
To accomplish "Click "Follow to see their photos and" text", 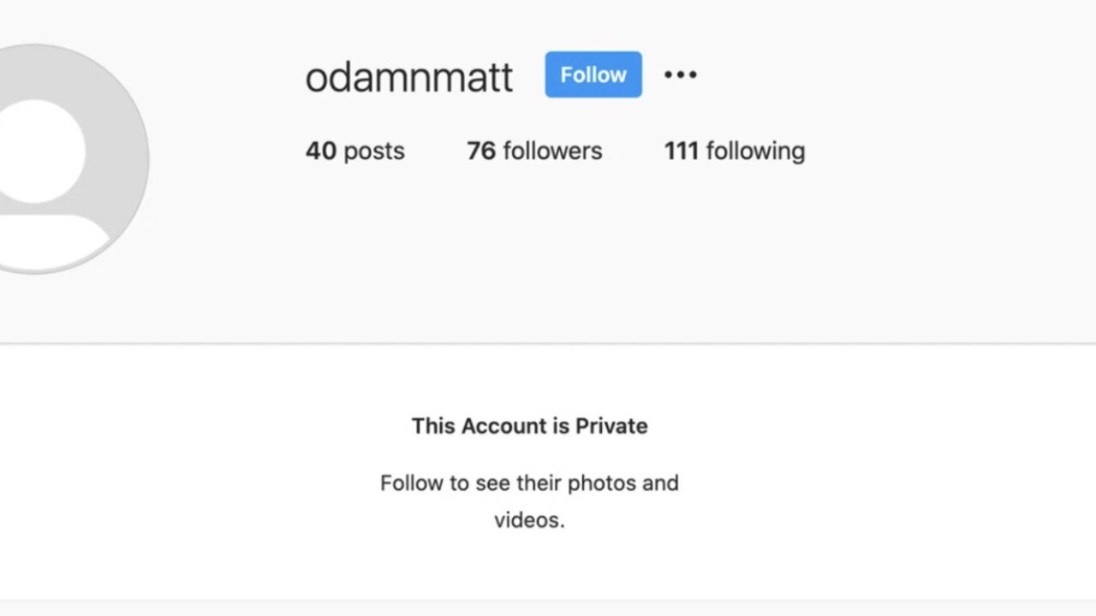I will pos(529,483).
